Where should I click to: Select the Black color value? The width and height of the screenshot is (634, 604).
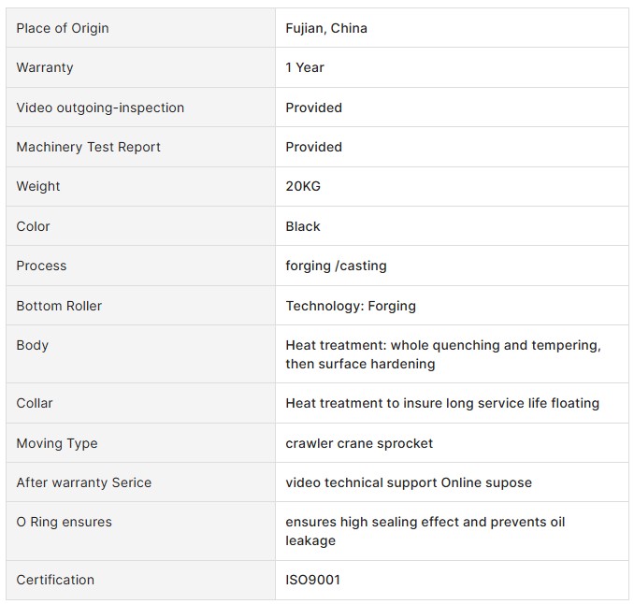(303, 226)
